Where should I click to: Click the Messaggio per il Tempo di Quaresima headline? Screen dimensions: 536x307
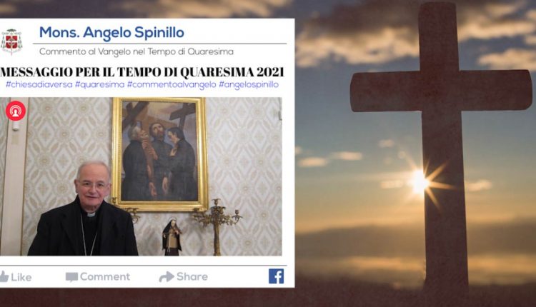(x=142, y=72)
